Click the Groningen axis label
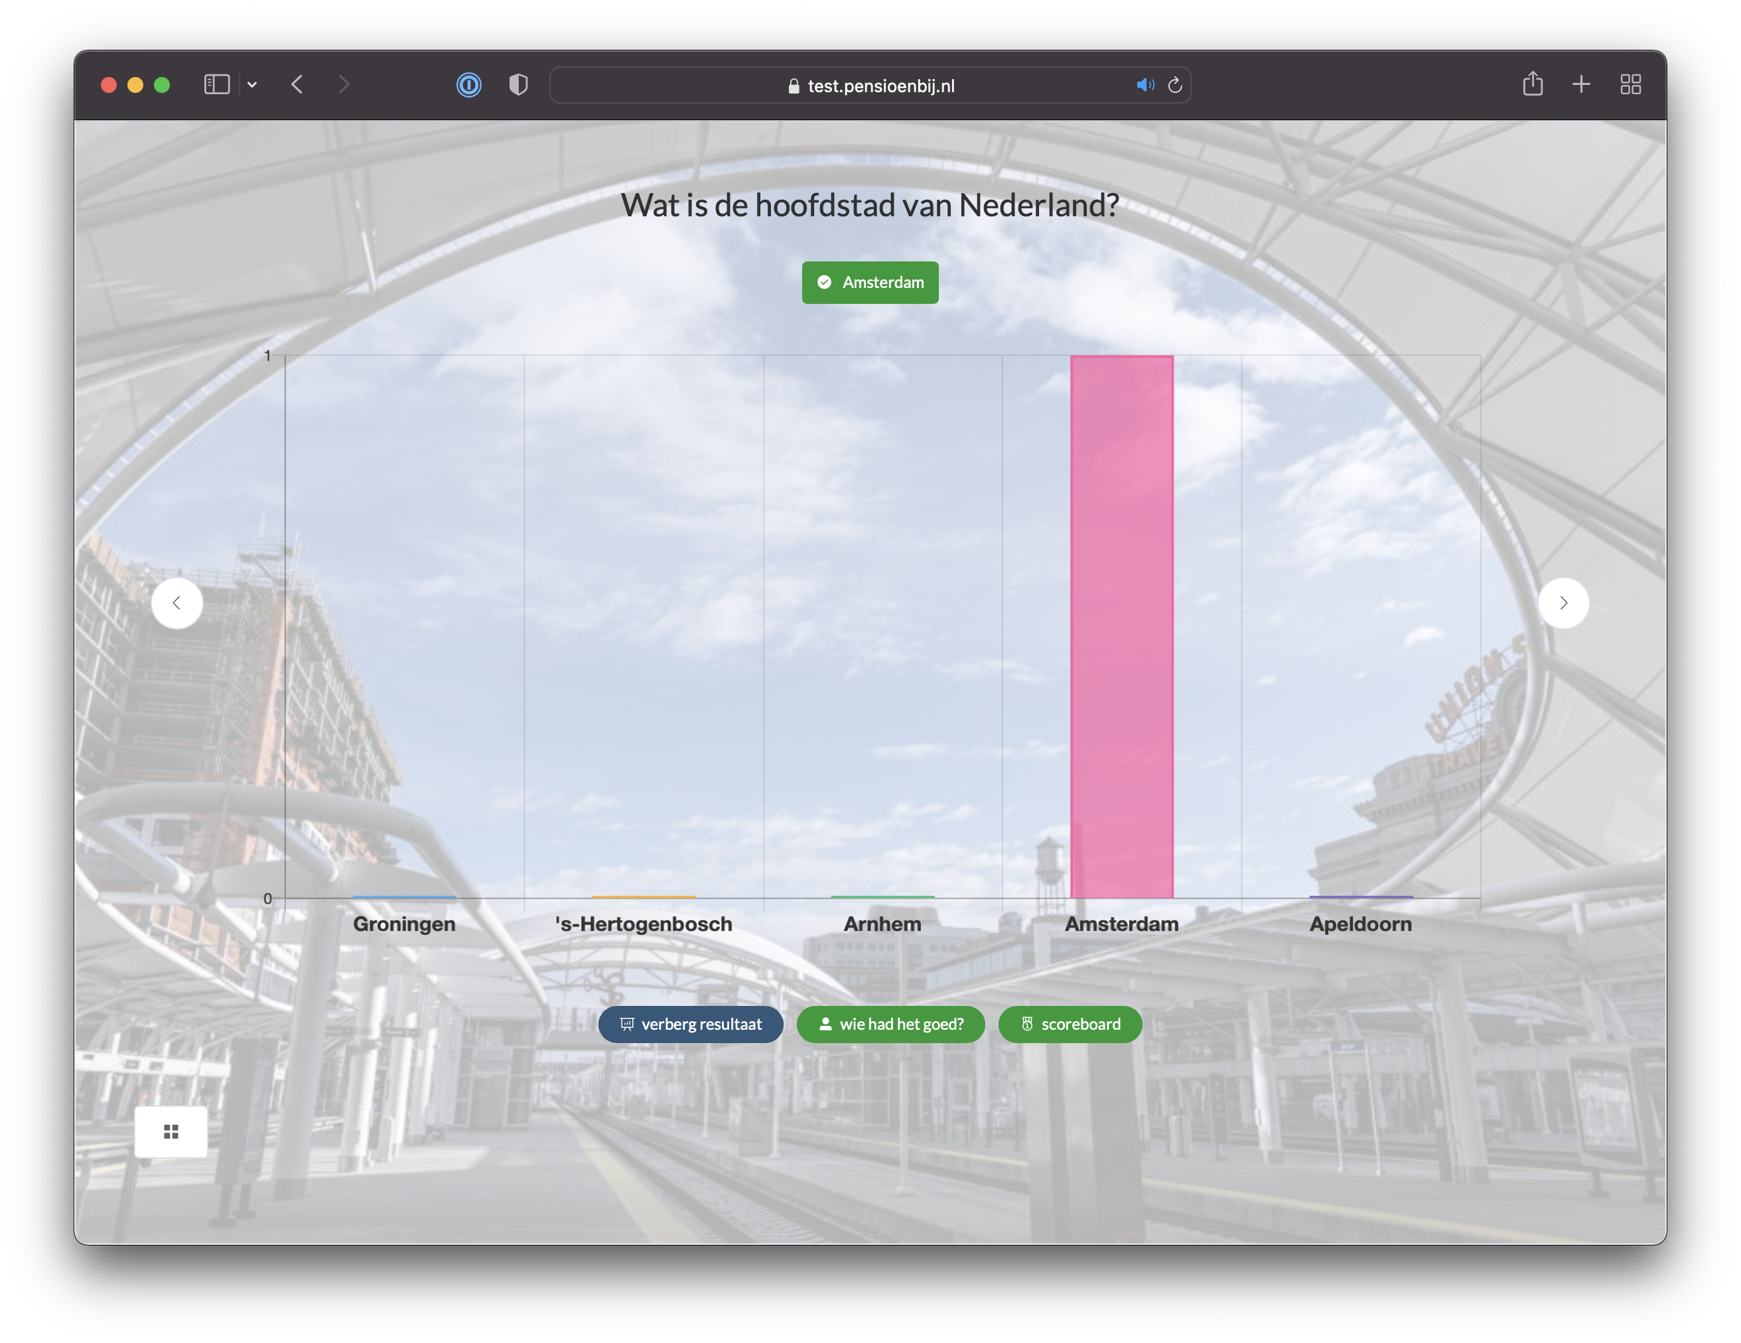 click(404, 924)
